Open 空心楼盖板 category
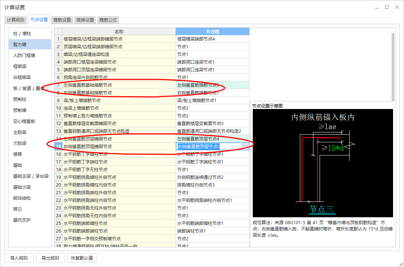The width and height of the screenshot is (404, 267). [30, 121]
